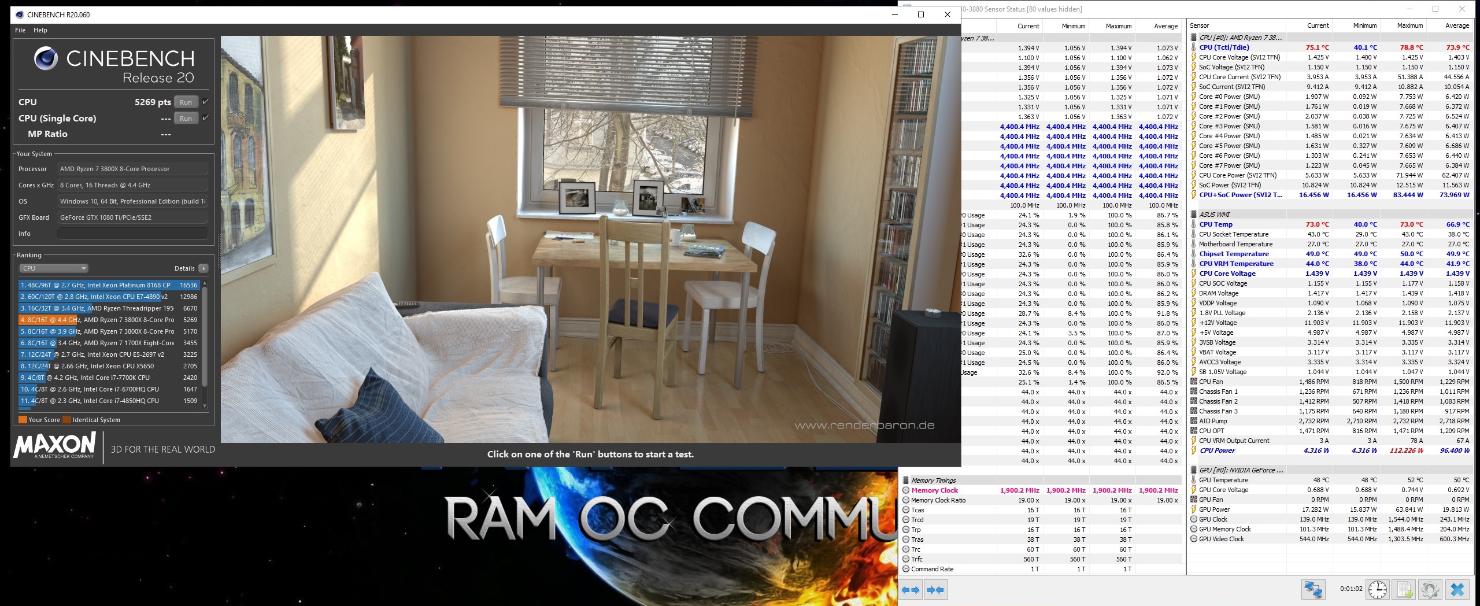
Task: Click the expand layout arrows icon in HWiNFO
Action: tap(911, 590)
